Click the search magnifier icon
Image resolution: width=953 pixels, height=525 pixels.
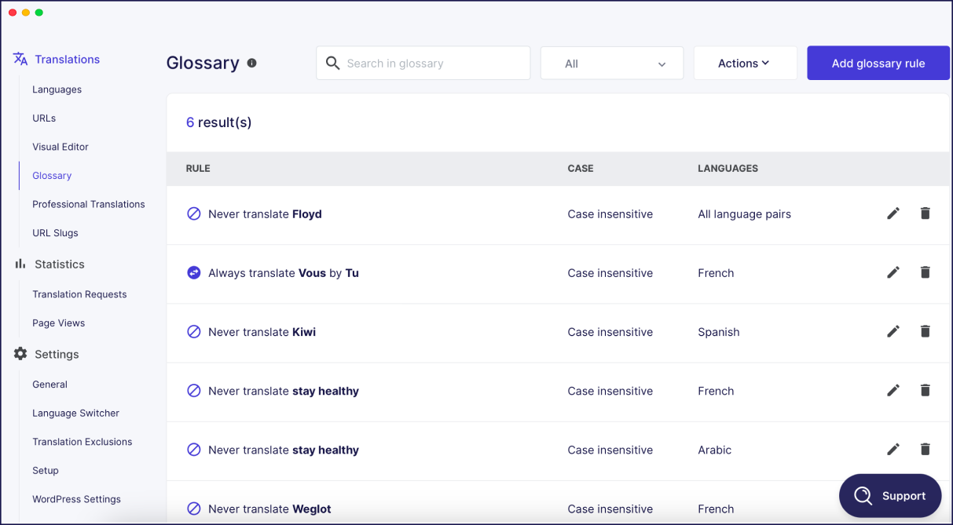click(333, 63)
